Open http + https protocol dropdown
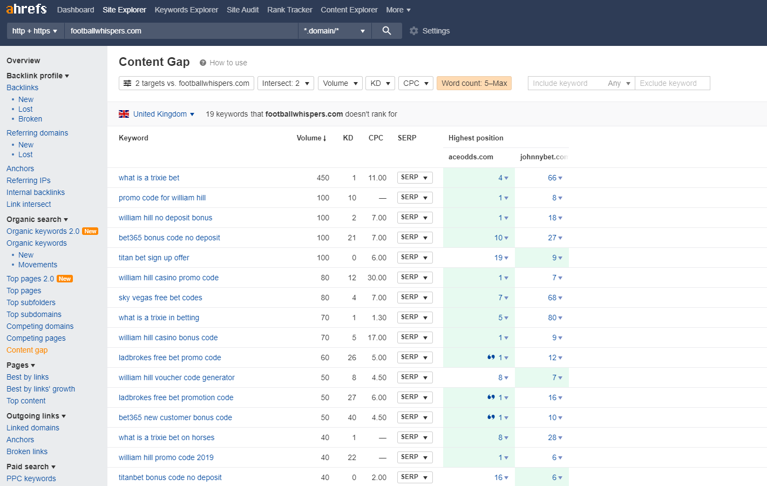Image resolution: width=767 pixels, height=486 pixels. 35,31
